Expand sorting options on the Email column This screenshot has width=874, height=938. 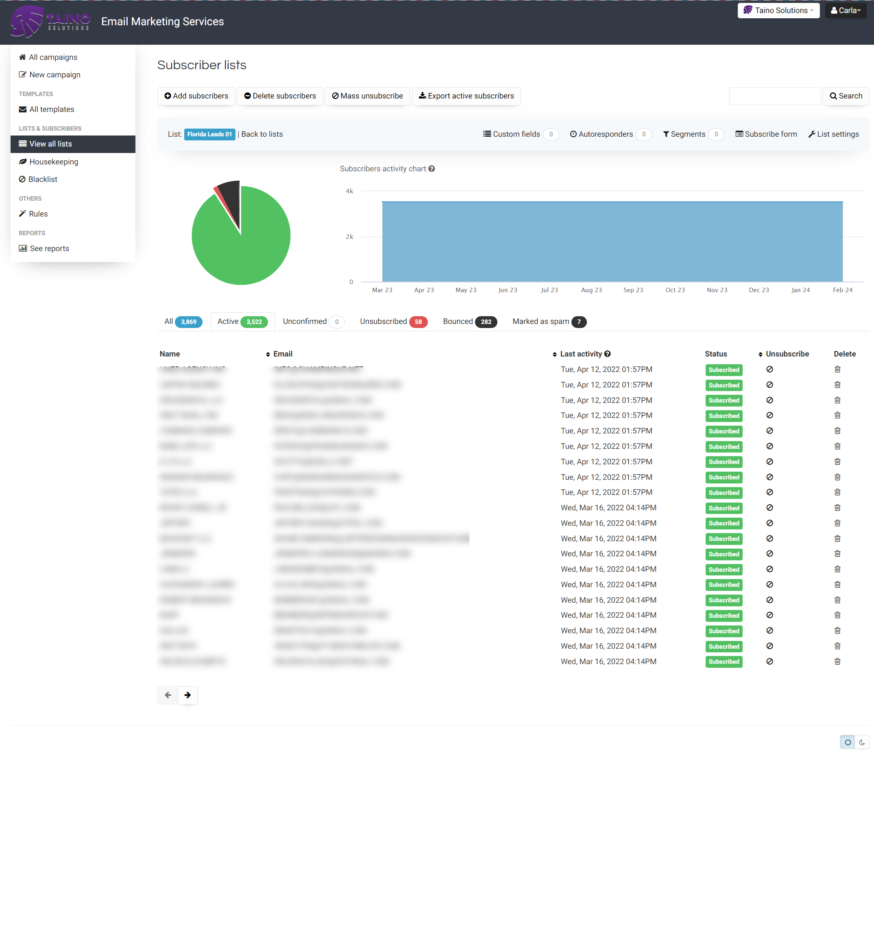coord(268,353)
